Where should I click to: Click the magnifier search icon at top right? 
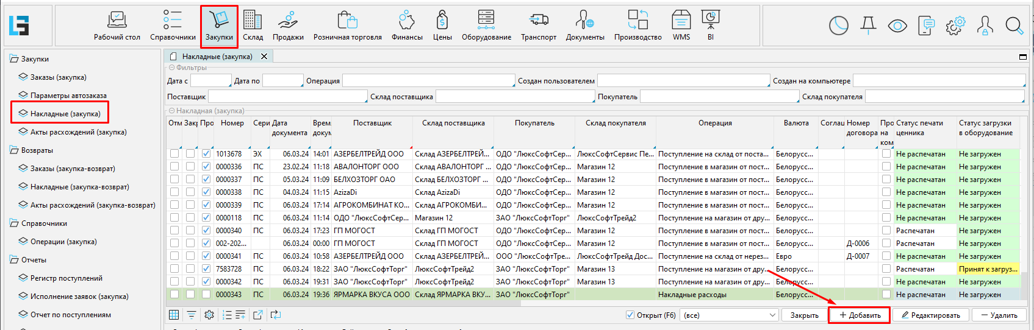coord(1014,26)
